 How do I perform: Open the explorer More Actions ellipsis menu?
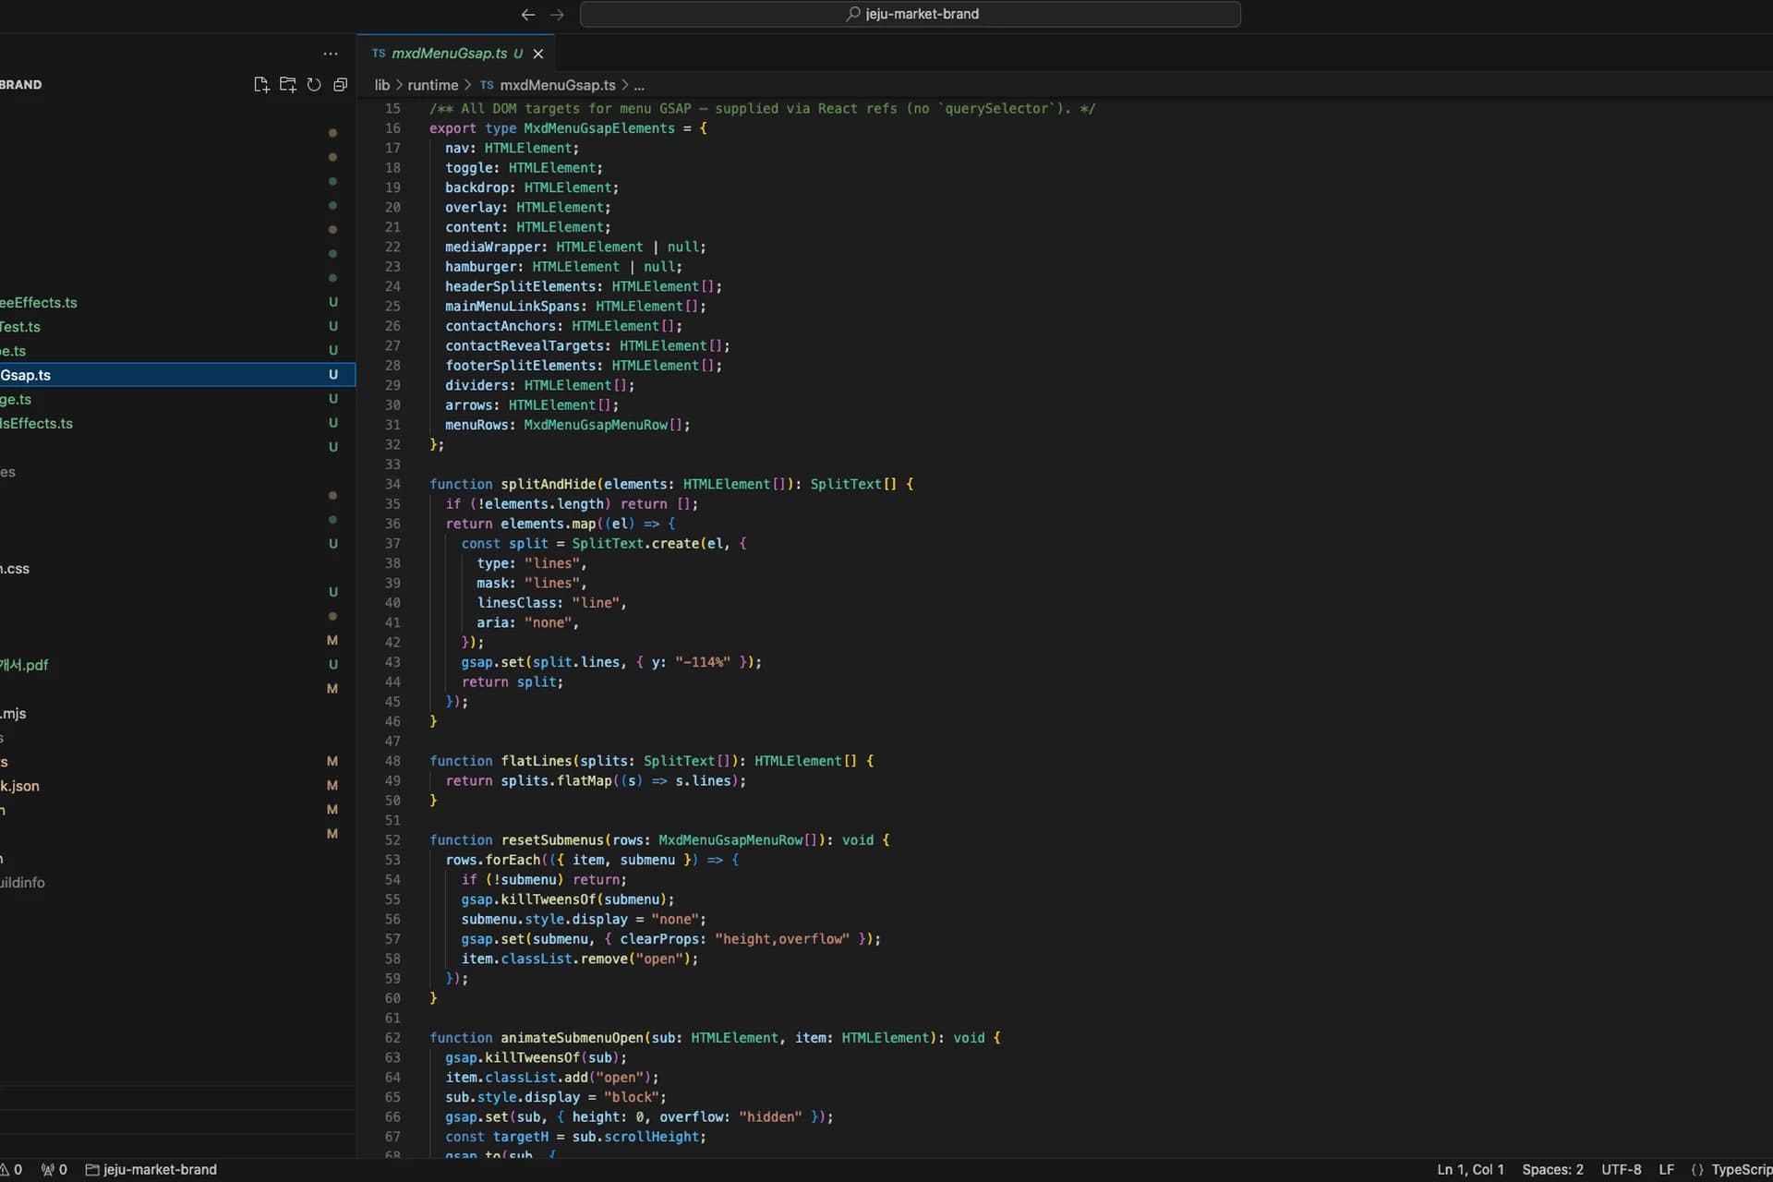pos(331,54)
